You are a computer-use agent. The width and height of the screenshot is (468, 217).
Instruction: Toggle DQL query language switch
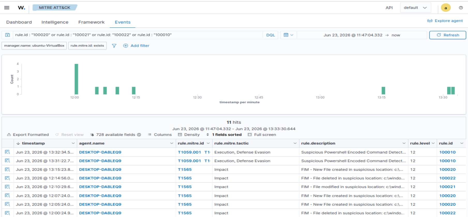270,35
